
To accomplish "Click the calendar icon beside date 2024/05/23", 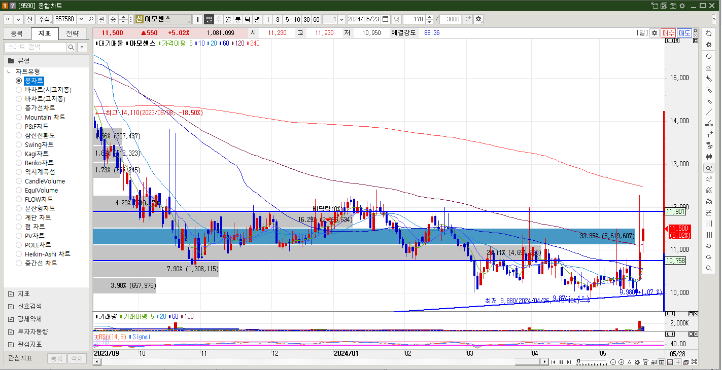I will coord(386,19).
